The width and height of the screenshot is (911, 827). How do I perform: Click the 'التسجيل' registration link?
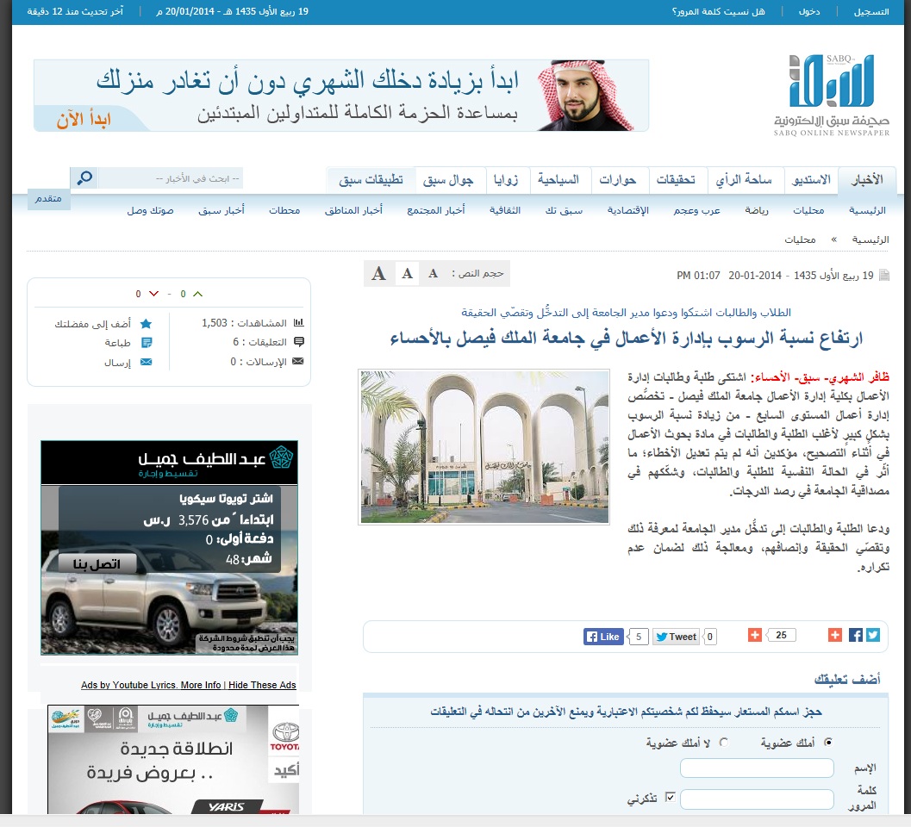870,12
